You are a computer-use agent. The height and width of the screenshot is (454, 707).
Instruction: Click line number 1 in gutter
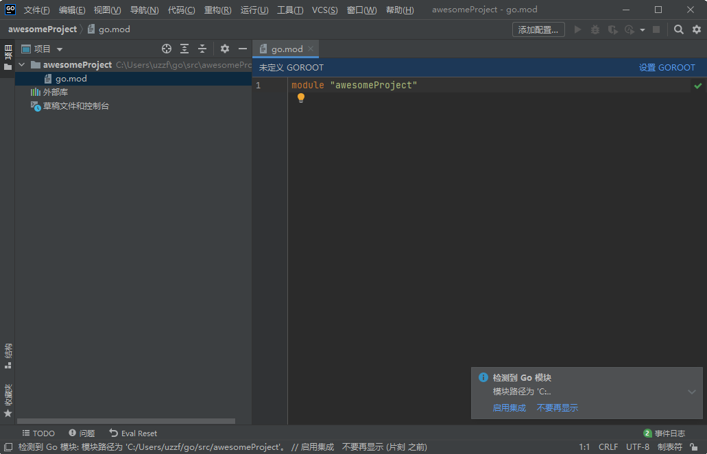click(x=259, y=85)
